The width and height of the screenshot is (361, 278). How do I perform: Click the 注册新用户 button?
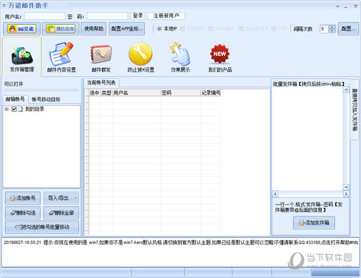point(166,16)
